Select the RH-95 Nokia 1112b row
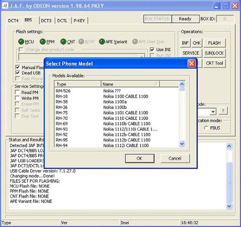Image resolution: width=241 pixels, height=227 pixels. (117, 140)
